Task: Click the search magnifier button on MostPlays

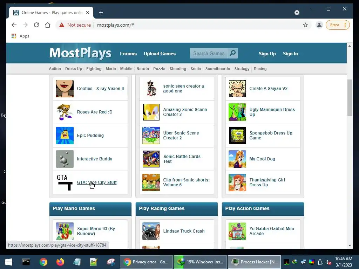Action: [233, 53]
